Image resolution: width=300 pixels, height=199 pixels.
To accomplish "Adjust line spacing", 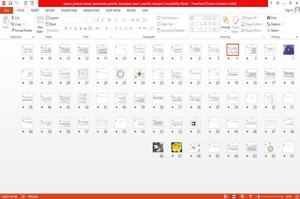I will tap(145, 20).
